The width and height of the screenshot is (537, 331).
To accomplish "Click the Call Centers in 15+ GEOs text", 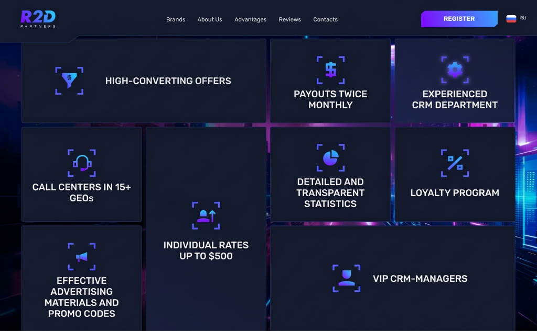I will (81, 192).
